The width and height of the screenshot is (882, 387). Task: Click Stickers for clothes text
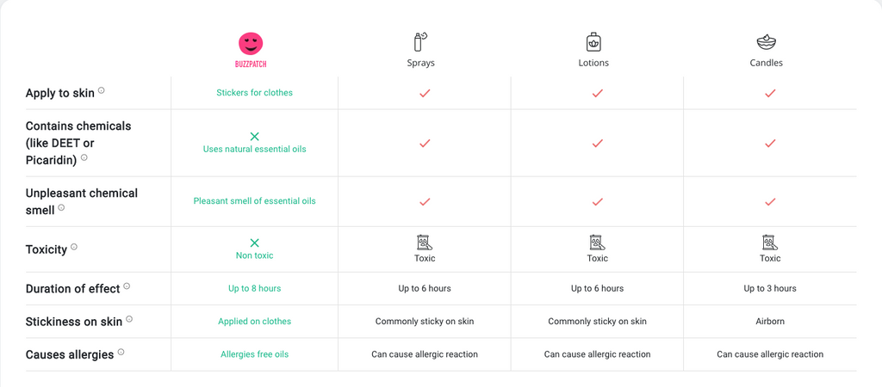pos(254,93)
